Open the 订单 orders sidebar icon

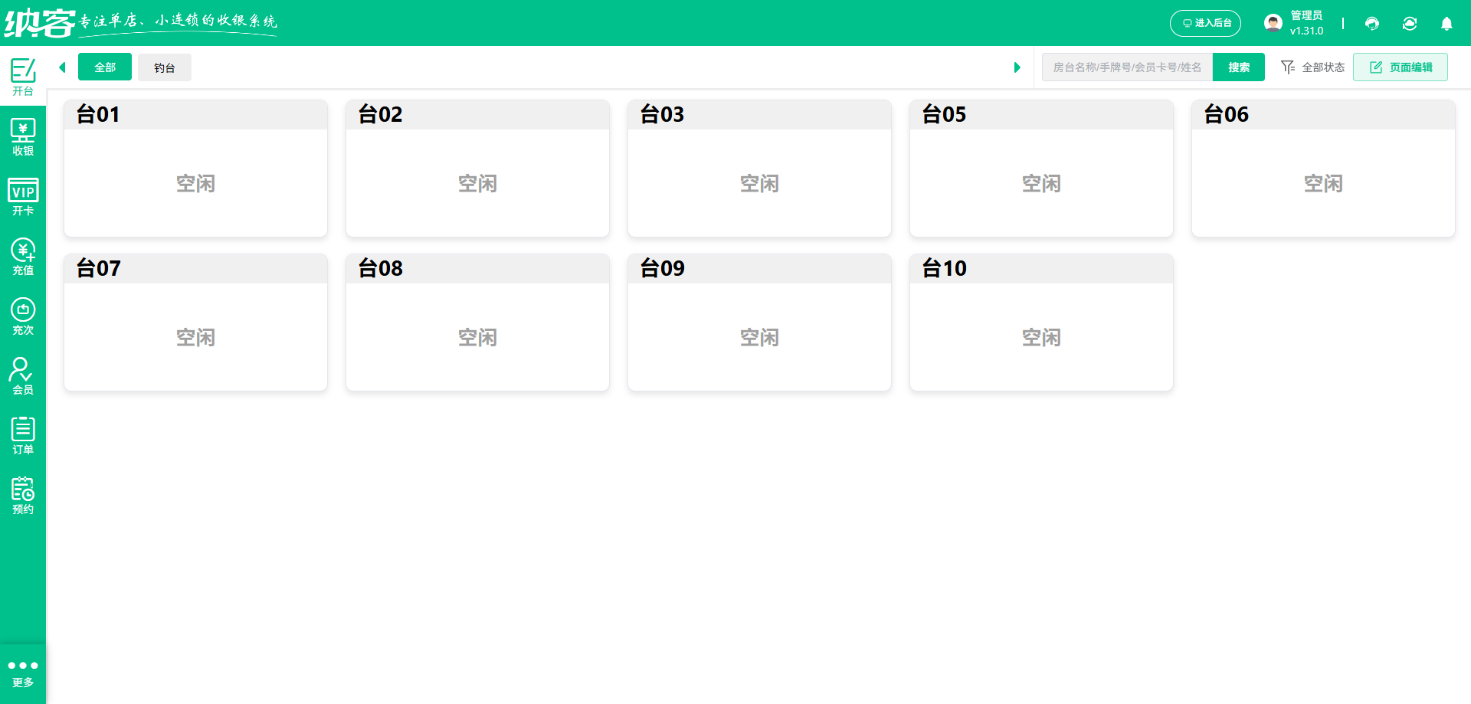tap(23, 436)
